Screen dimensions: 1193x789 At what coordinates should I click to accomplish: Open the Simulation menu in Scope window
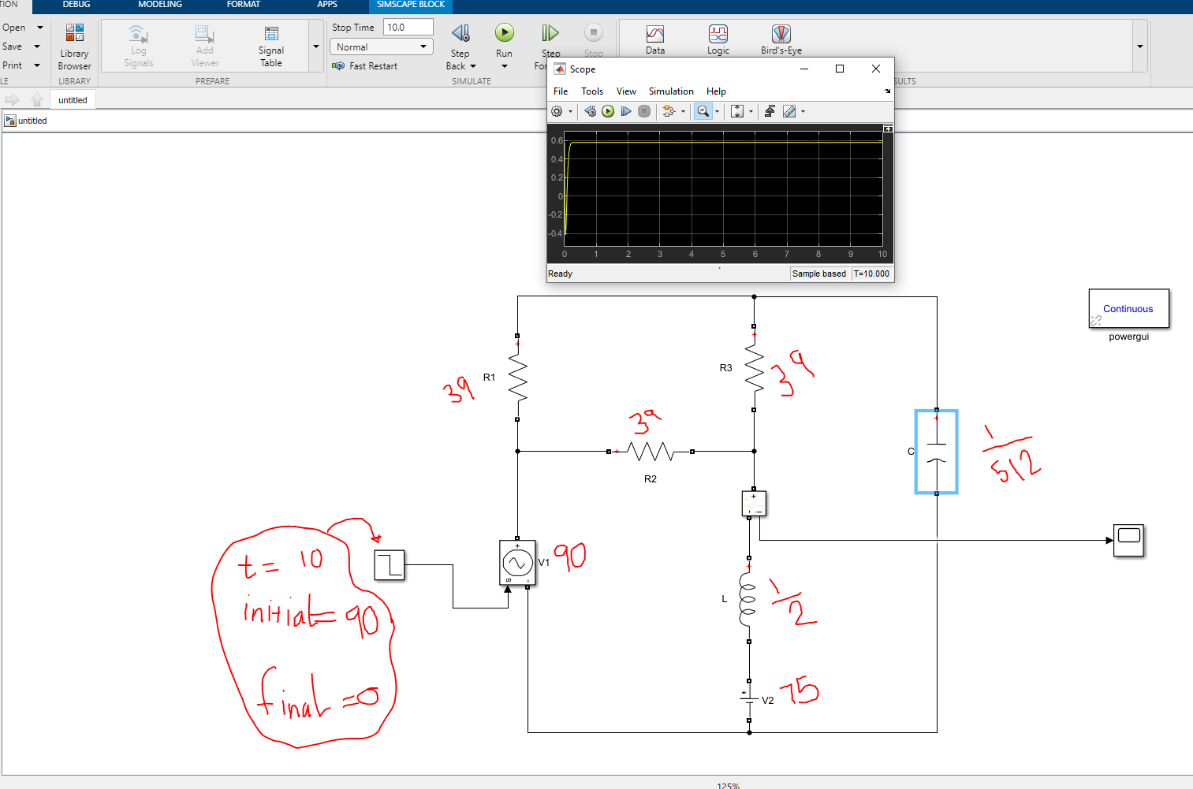point(671,91)
